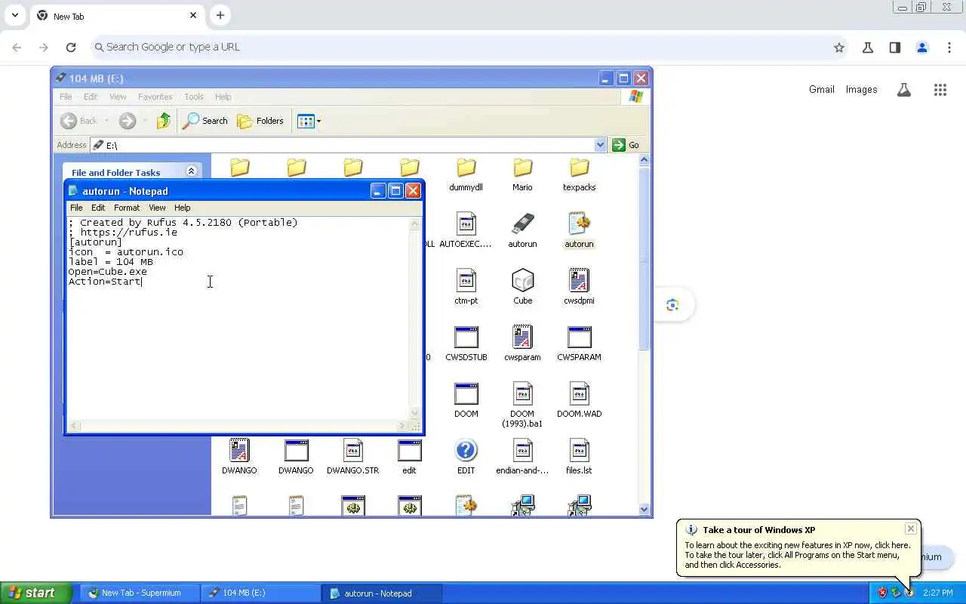Select the cwsdpmi document icon
Image resolution: width=966 pixels, height=604 pixels.
[x=579, y=287]
